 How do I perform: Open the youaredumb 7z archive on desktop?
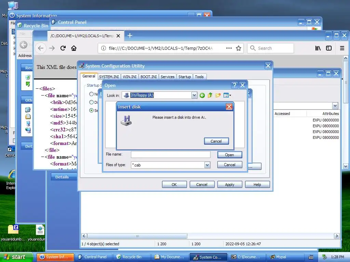[x=13, y=233]
